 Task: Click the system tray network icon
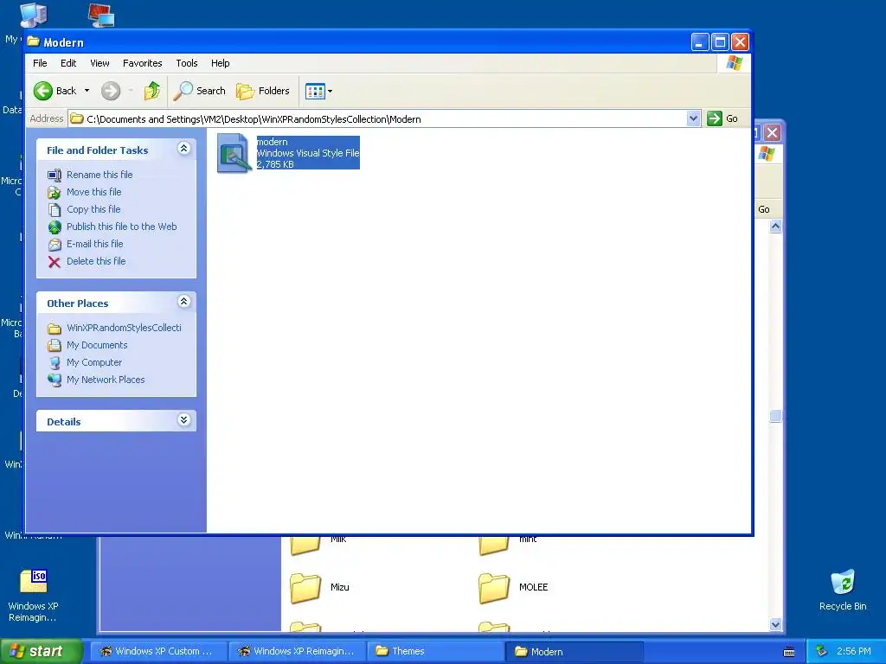click(x=822, y=652)
